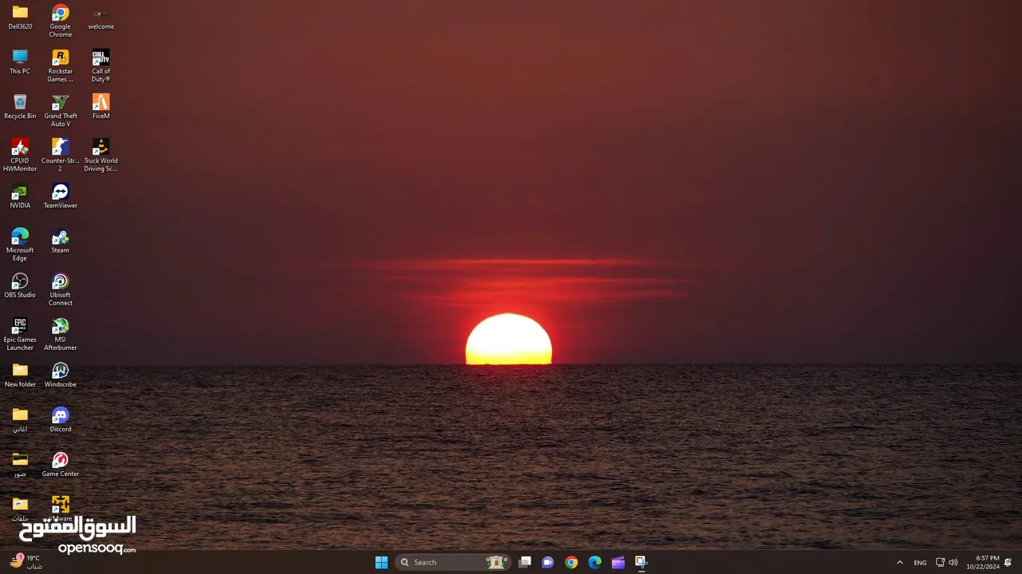
Task: Launch Microsoft Edge from the taskbar
Action: [x=595, y=562]
